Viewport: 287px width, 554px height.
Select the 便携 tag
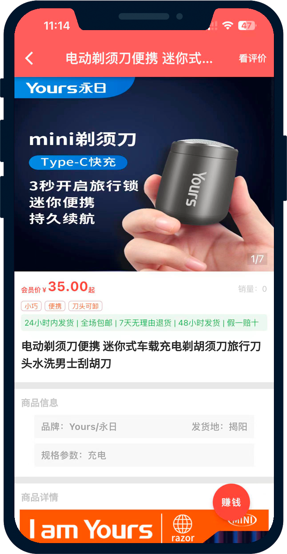(55, 306)
